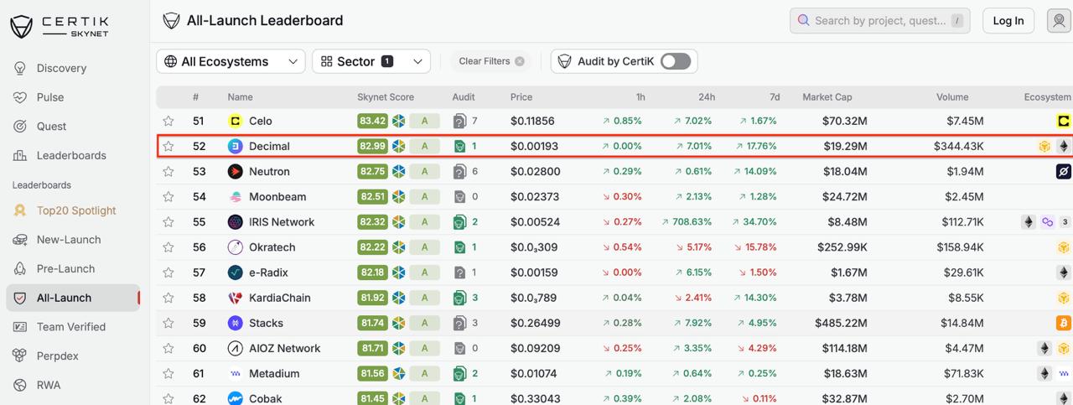Open the user profile avatar icon
The width and height of the screenshot is (1073, 405).
tap(1059, 21)
